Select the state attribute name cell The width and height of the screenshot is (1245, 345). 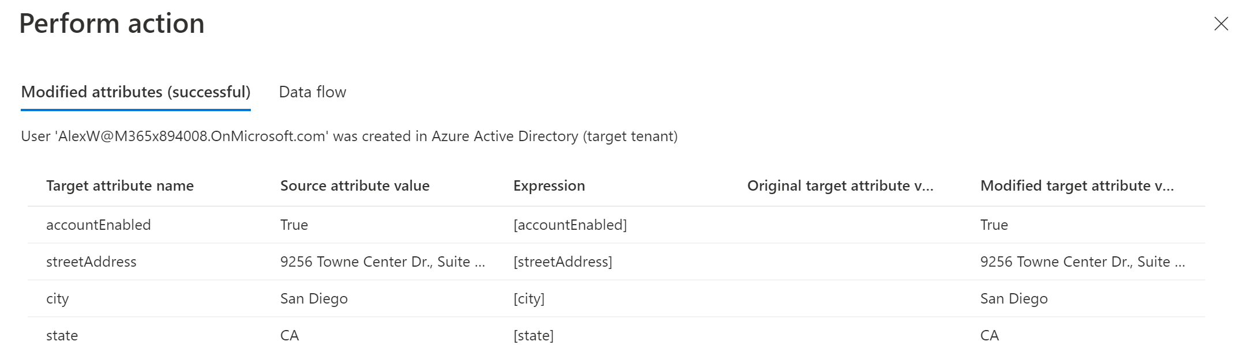(62, 336)
